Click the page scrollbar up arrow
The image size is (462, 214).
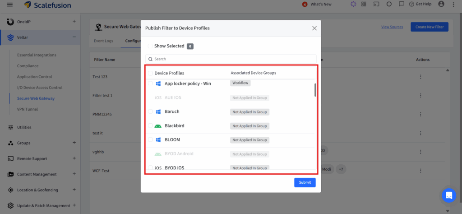[x=448, y=70]
